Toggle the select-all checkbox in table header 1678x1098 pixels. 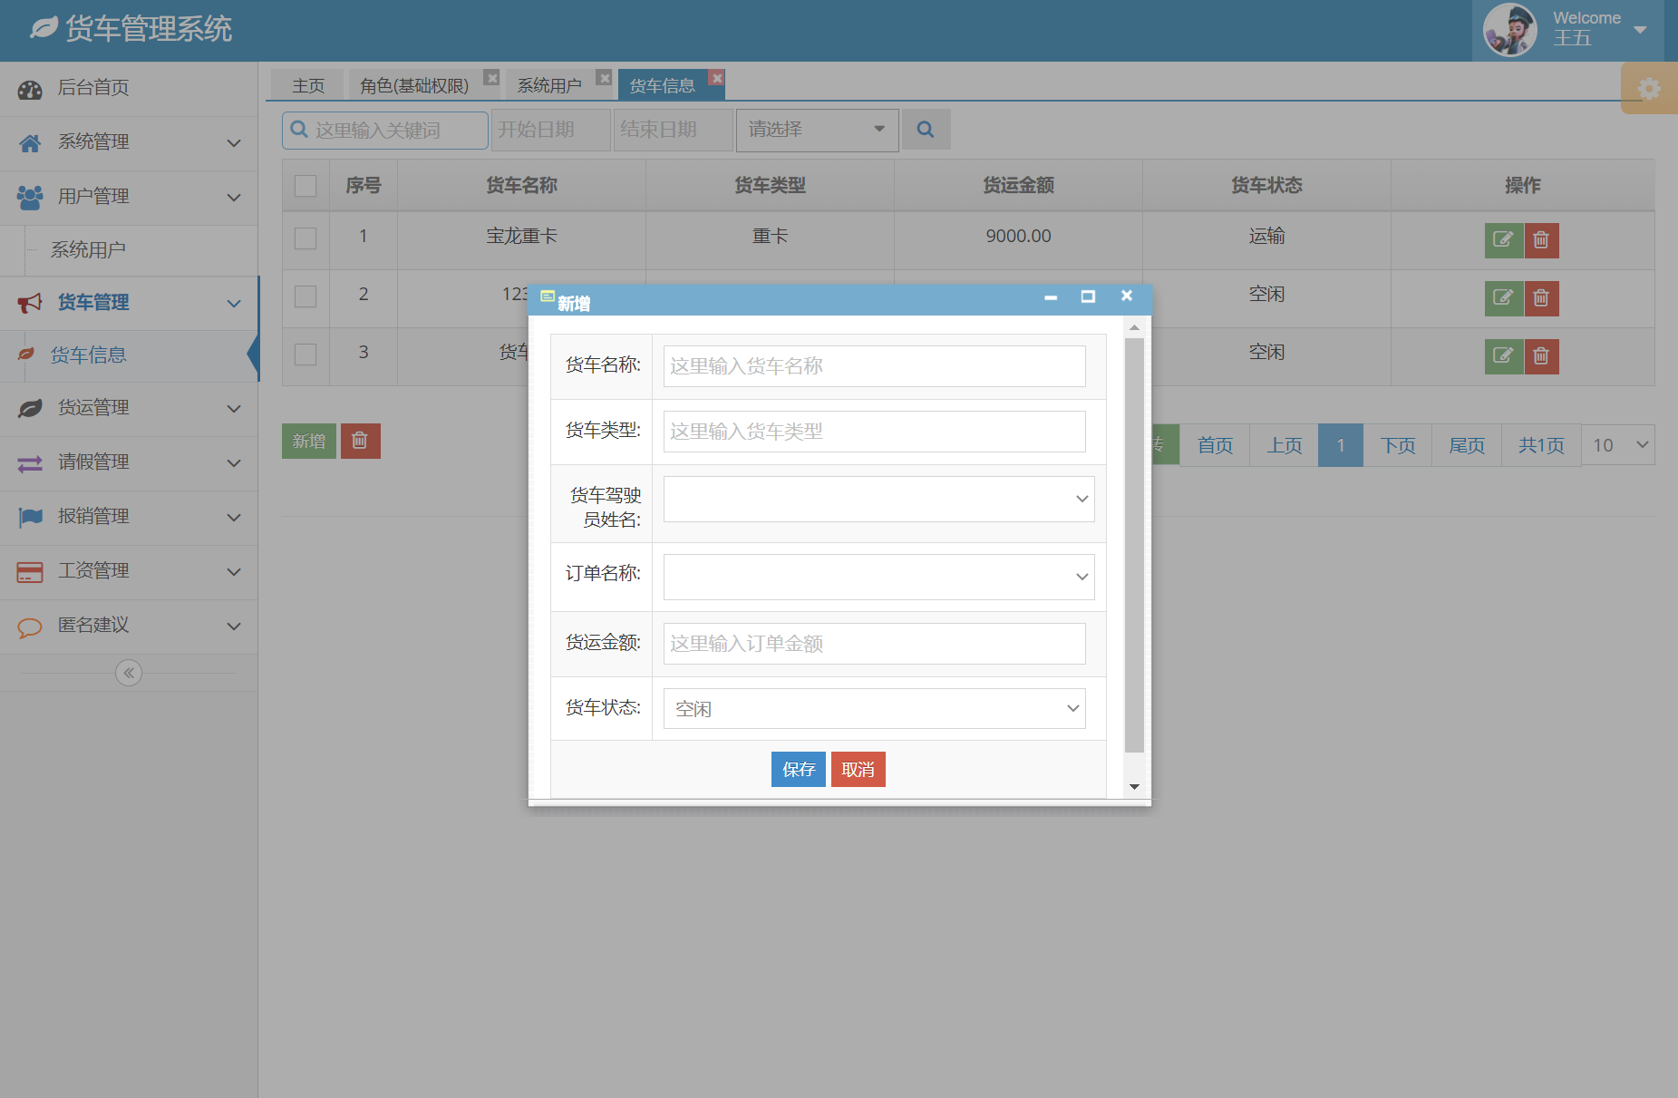point(305,185)
